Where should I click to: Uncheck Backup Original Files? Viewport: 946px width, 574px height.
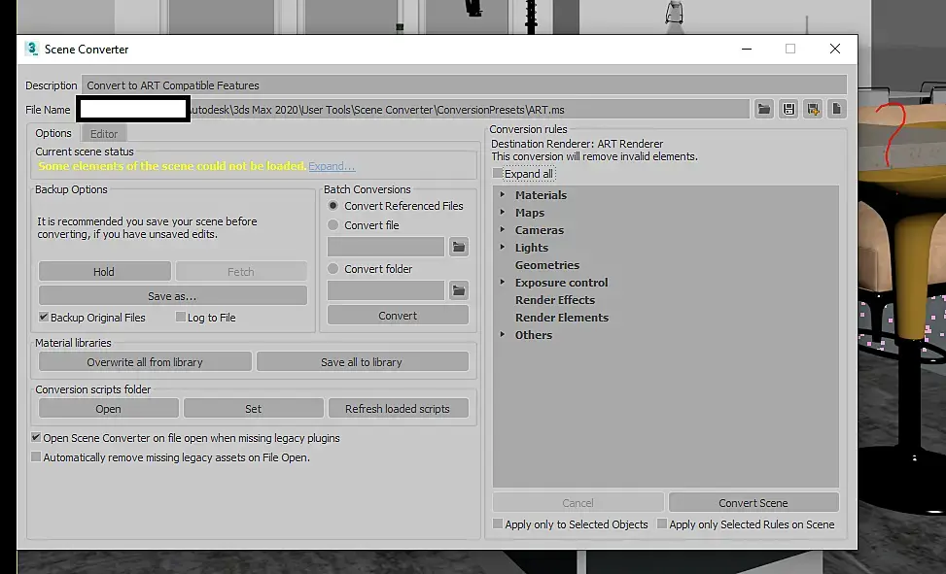pyautogui.click(x=44, y=318)
